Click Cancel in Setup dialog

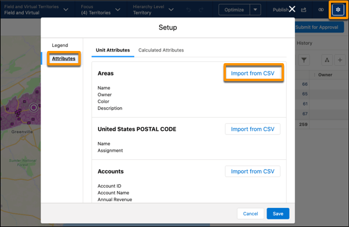(x=250, y=214)
